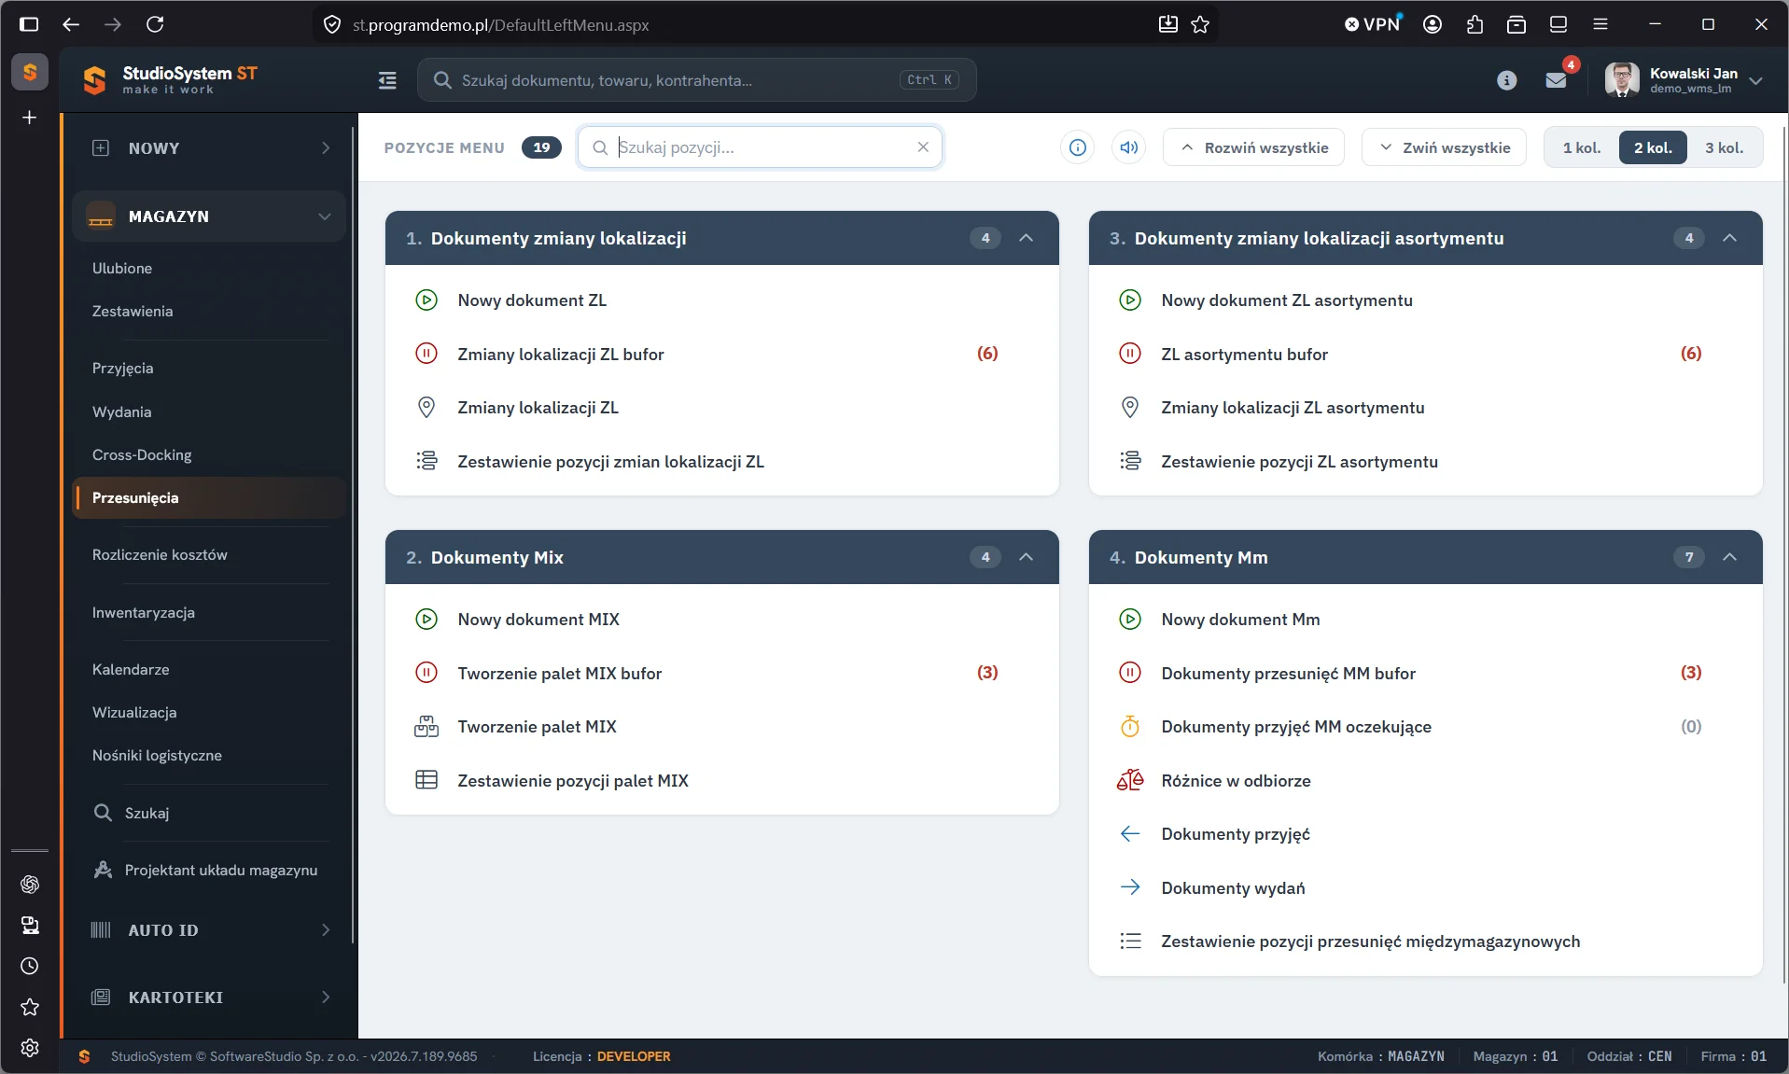
Task: Click the Różnice w odbiorze scales icon
Action: point(1129,780)
